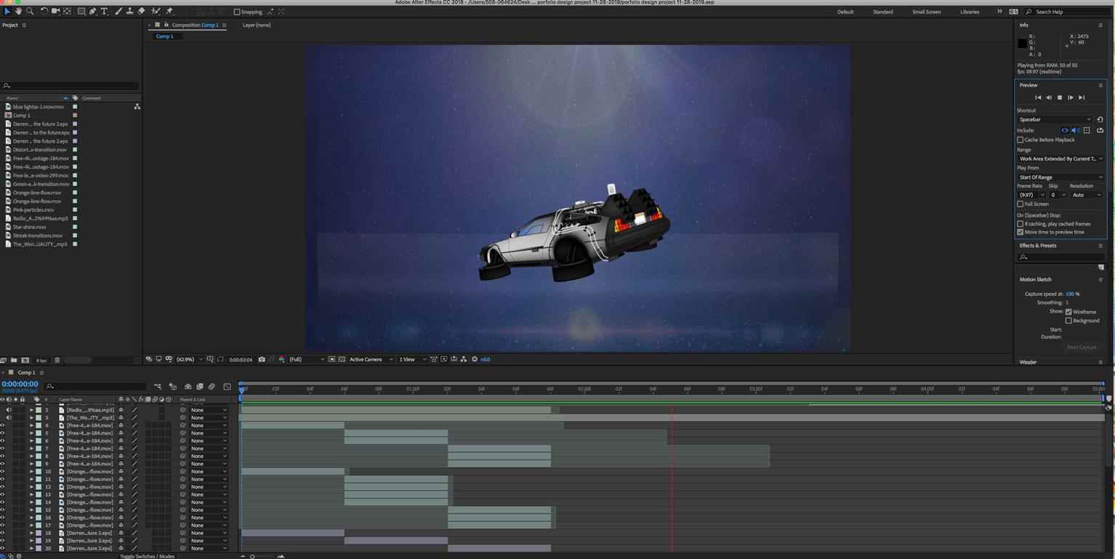Select the Rotation tool
The image size is (1115, 559).
pos(44,12)
